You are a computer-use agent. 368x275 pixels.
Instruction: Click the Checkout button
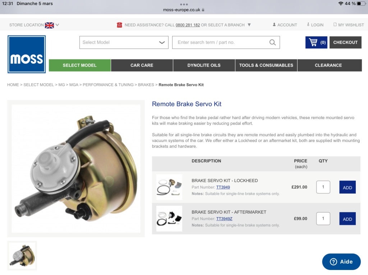pyautogui.click(x=345, y=42)
